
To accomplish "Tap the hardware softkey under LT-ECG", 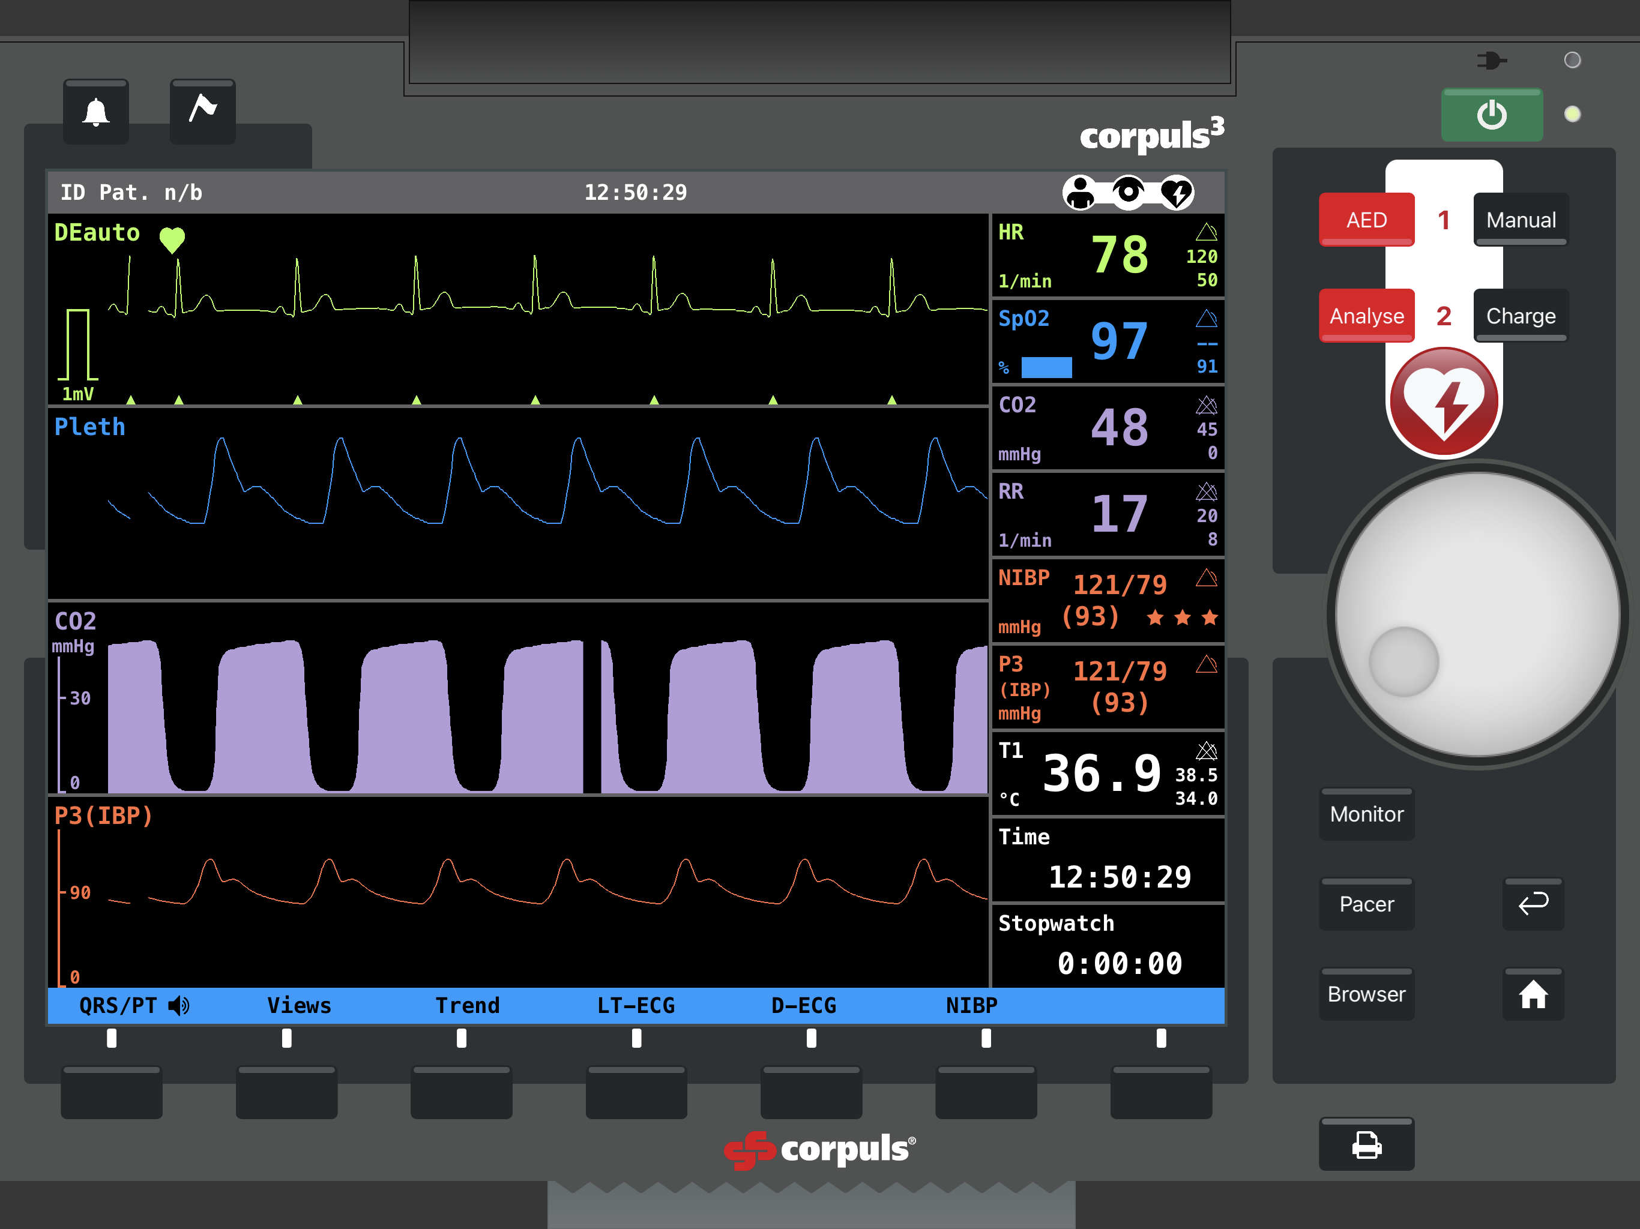I will (636, 1092).
